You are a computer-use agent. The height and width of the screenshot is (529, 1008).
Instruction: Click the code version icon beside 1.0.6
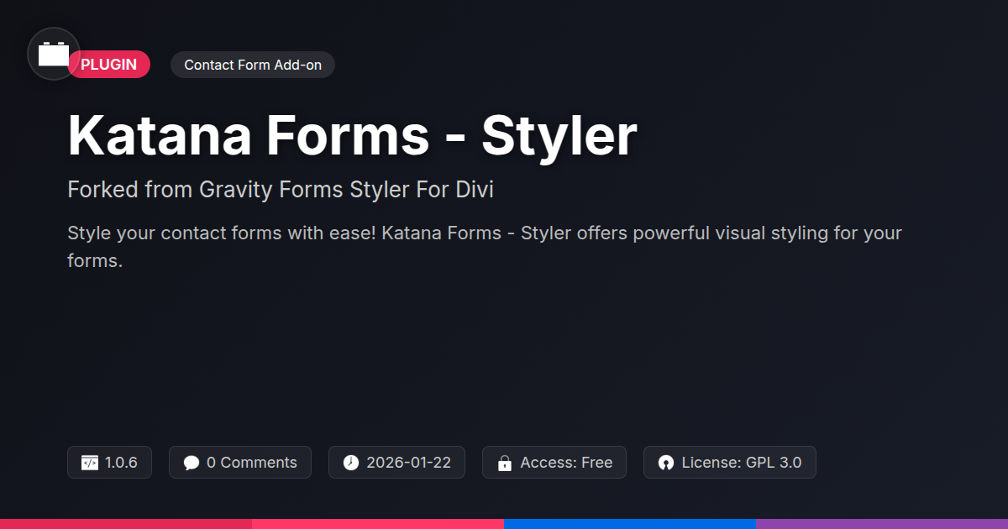click(x=90, y=463)
